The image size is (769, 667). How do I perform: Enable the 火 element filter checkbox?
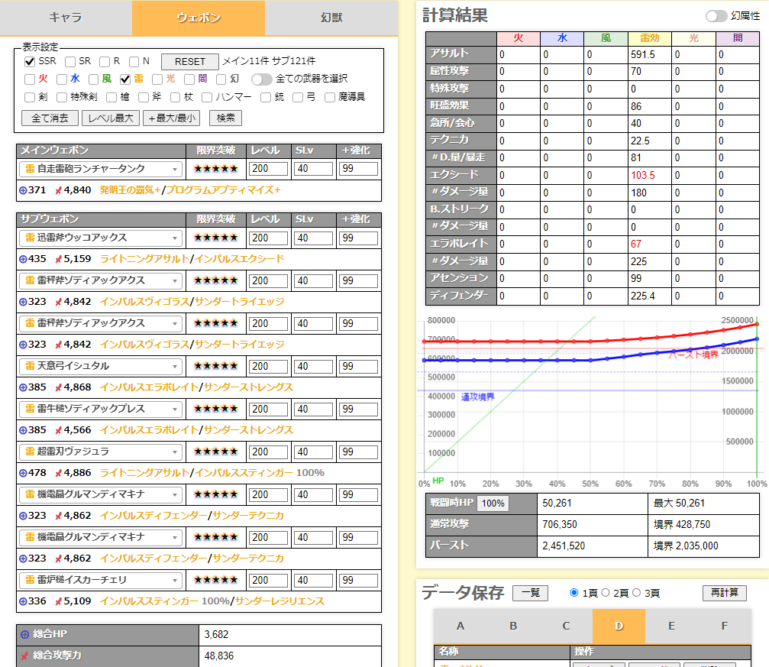click(x=30, y=79)
